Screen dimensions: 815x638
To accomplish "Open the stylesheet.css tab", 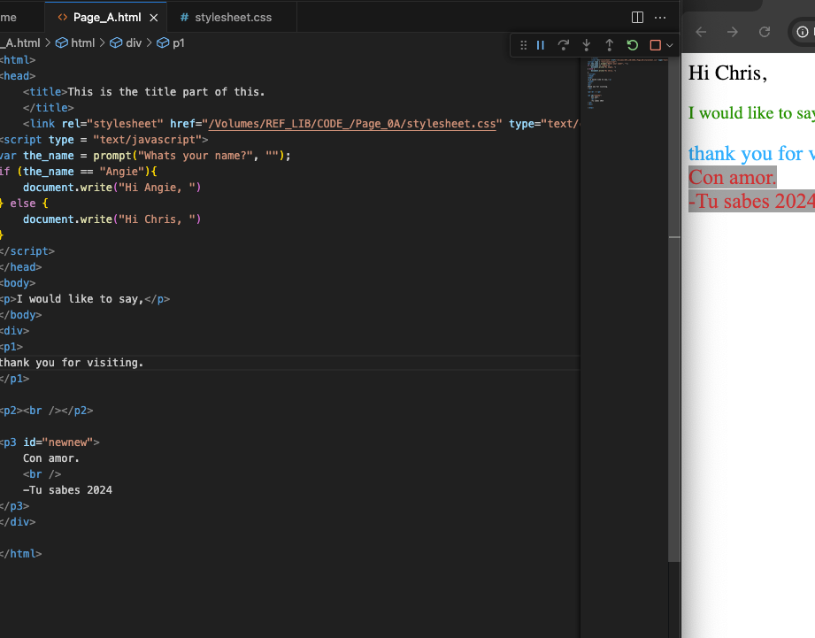I will tap(233, 18).
